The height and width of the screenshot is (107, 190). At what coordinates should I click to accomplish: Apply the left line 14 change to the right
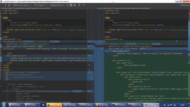89,42
